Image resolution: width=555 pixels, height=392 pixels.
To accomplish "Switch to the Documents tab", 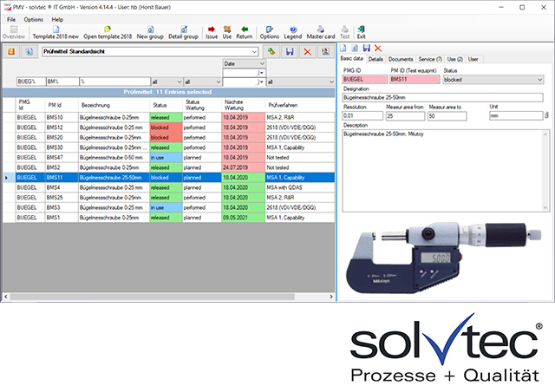I will (401, 59).
